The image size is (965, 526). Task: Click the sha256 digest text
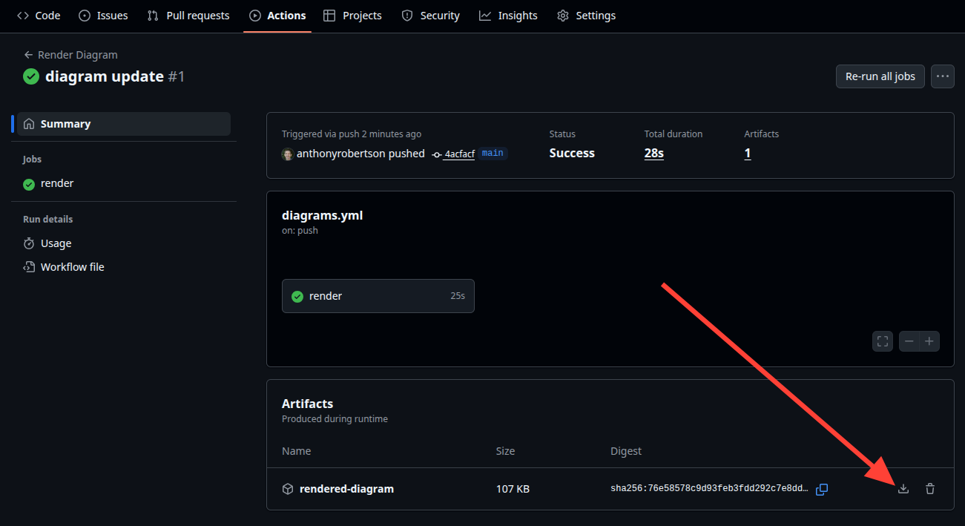709,489
